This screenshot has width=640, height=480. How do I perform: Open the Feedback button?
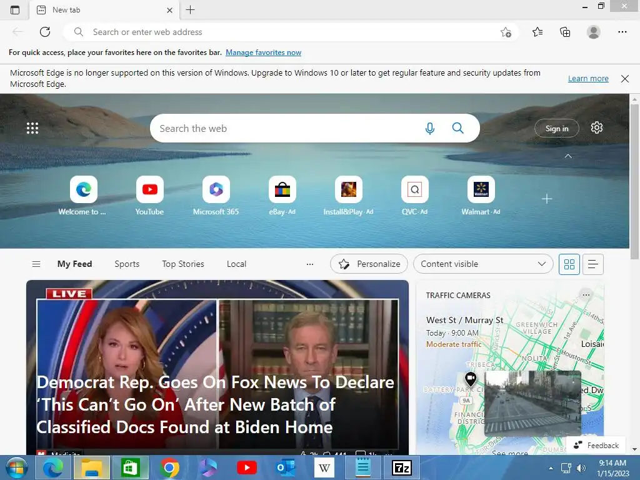pyautogui.click(x=596, y=445)
